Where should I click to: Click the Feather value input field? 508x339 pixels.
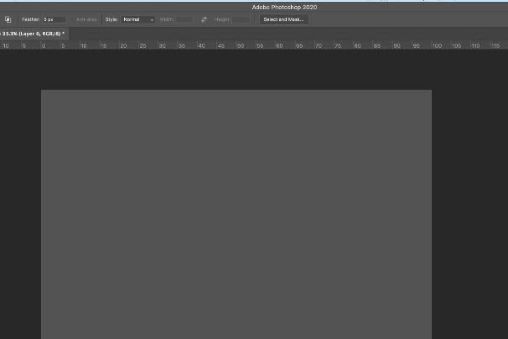(54, 19)
